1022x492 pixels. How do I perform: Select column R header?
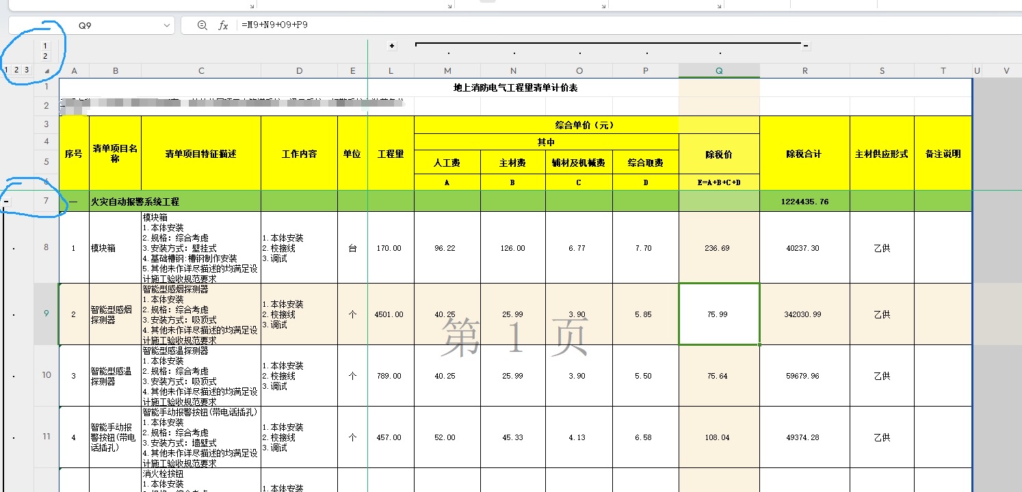(x=805, y=70)
